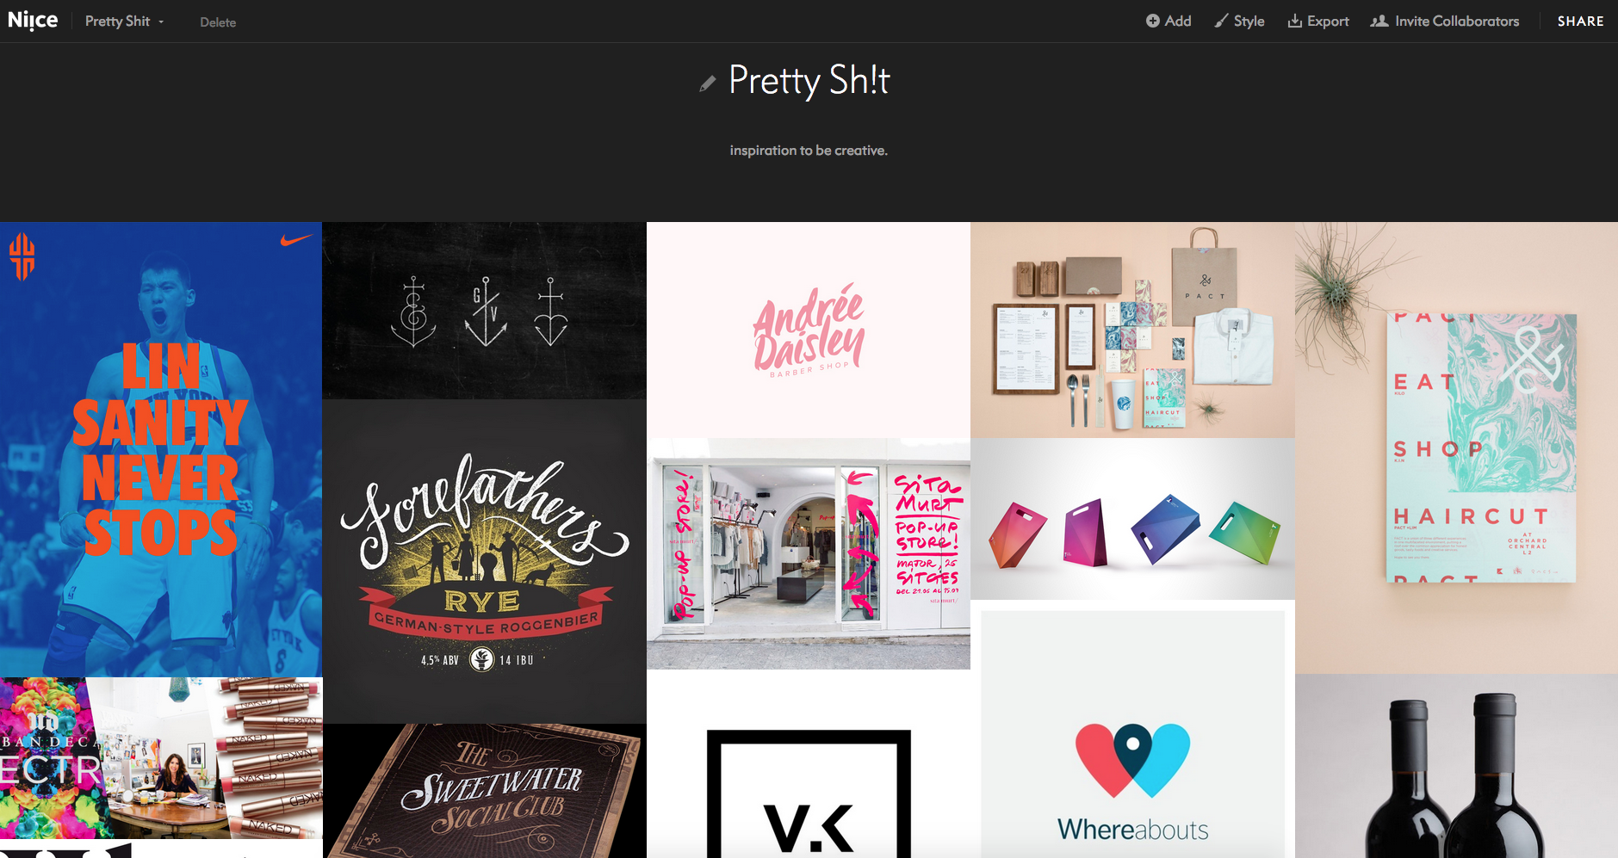The width and height of the screenshot is (1618, 858).
Task: Open the colorful gradient bags image
Action: [x=1132, y=519]
